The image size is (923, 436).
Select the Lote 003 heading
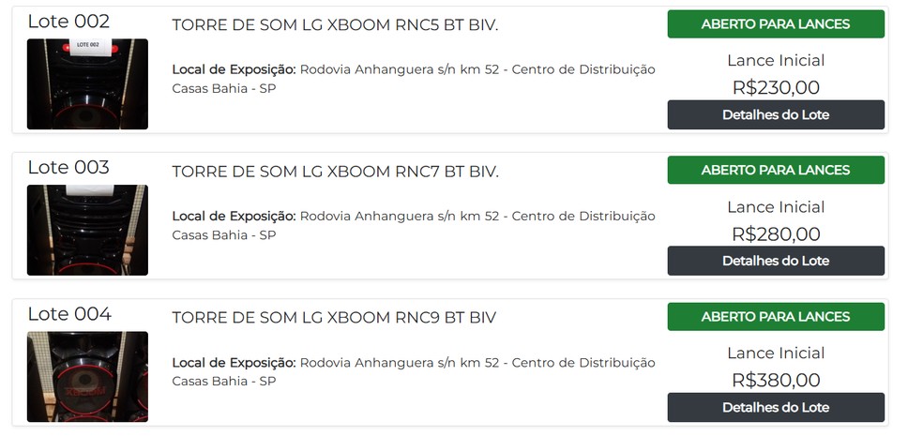68,167
